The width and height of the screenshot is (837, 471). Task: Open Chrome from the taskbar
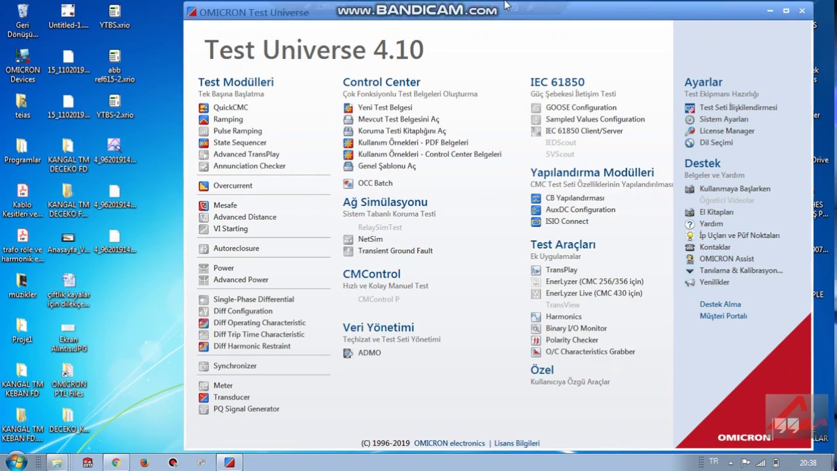click(x=116, y=462)
